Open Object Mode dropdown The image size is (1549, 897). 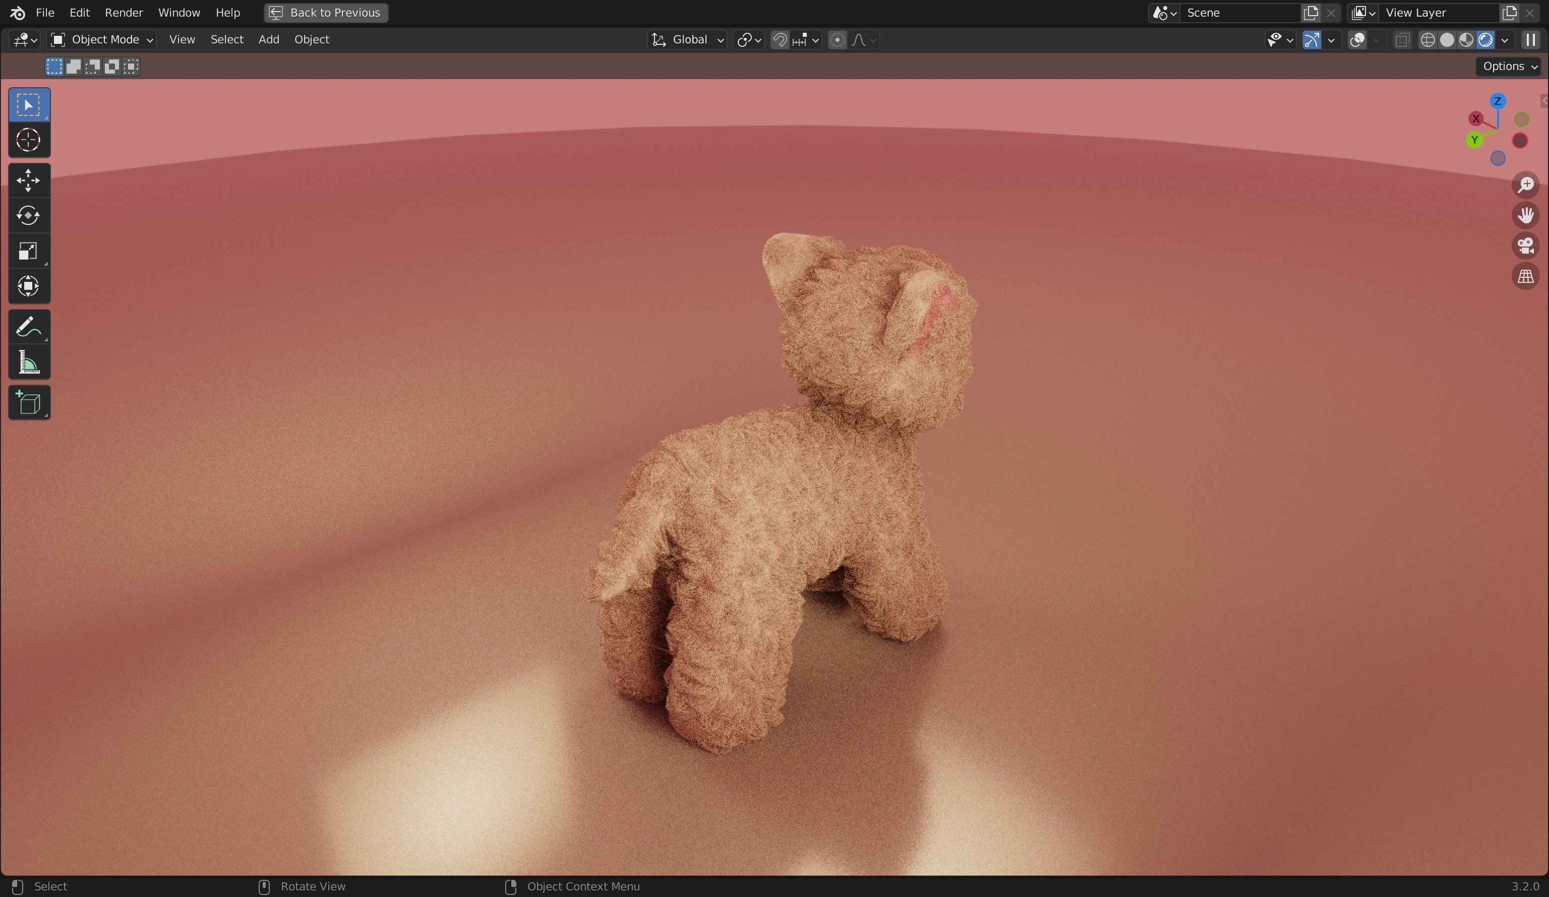(101, 40)
